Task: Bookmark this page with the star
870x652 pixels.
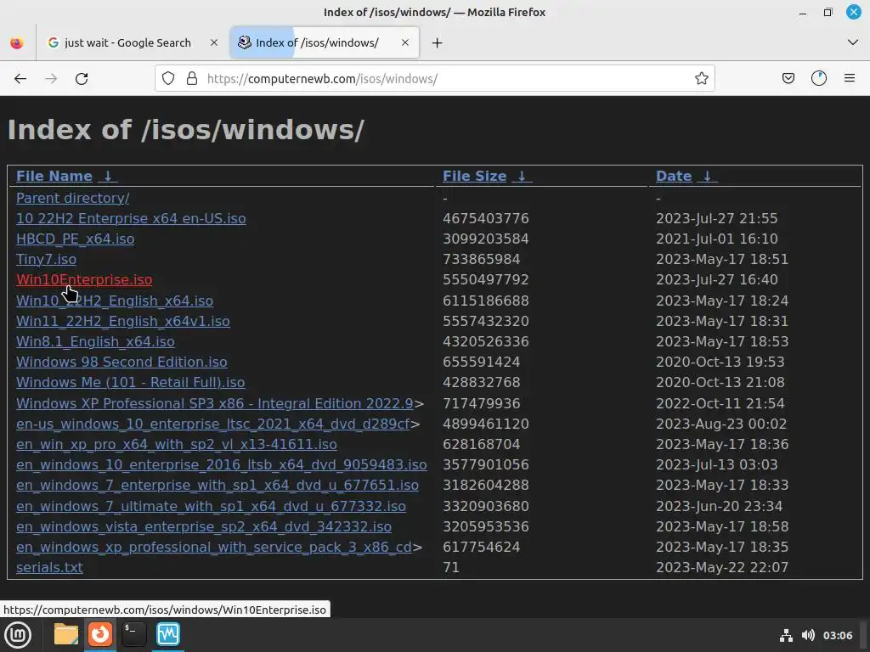Action: coord(701,79)
